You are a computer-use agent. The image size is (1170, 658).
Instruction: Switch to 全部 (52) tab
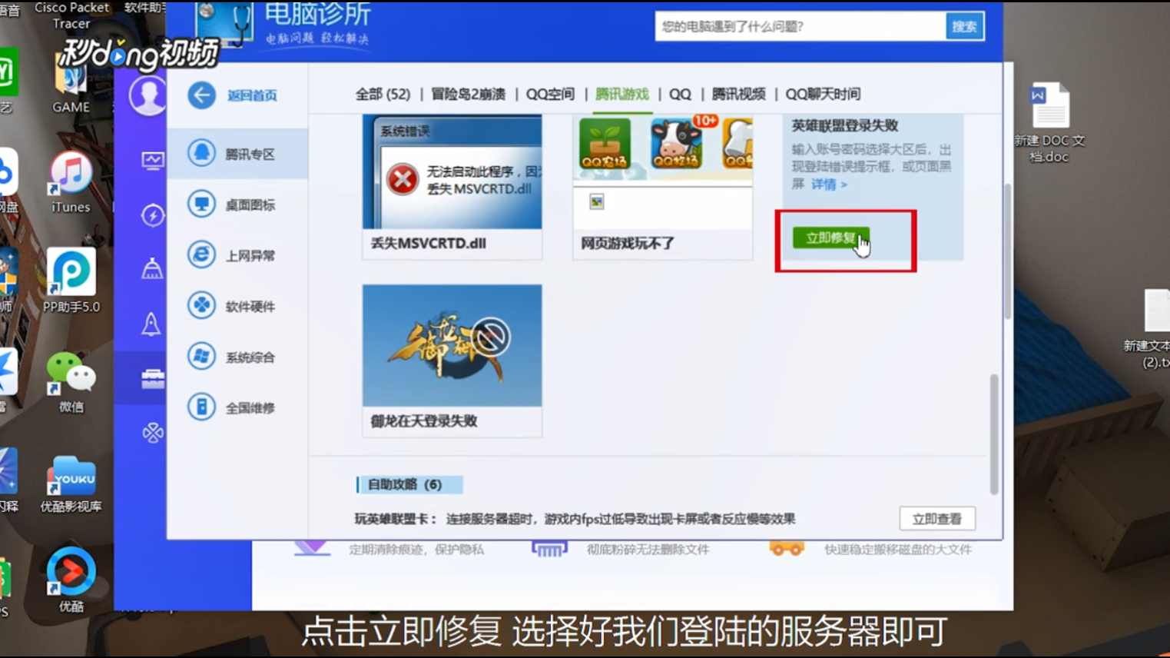point(383,94)
